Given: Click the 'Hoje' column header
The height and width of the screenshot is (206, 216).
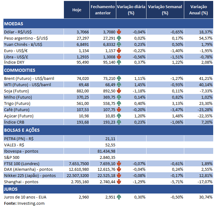Looking at the screenshot, I should [x=77, y=10].
